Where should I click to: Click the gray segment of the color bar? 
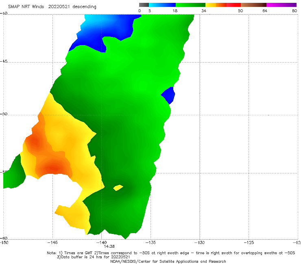click(x=144, y=5)
